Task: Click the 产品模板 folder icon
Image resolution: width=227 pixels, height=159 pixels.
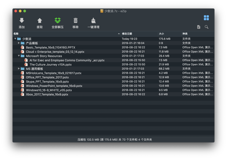Action: tap(22, 43)
